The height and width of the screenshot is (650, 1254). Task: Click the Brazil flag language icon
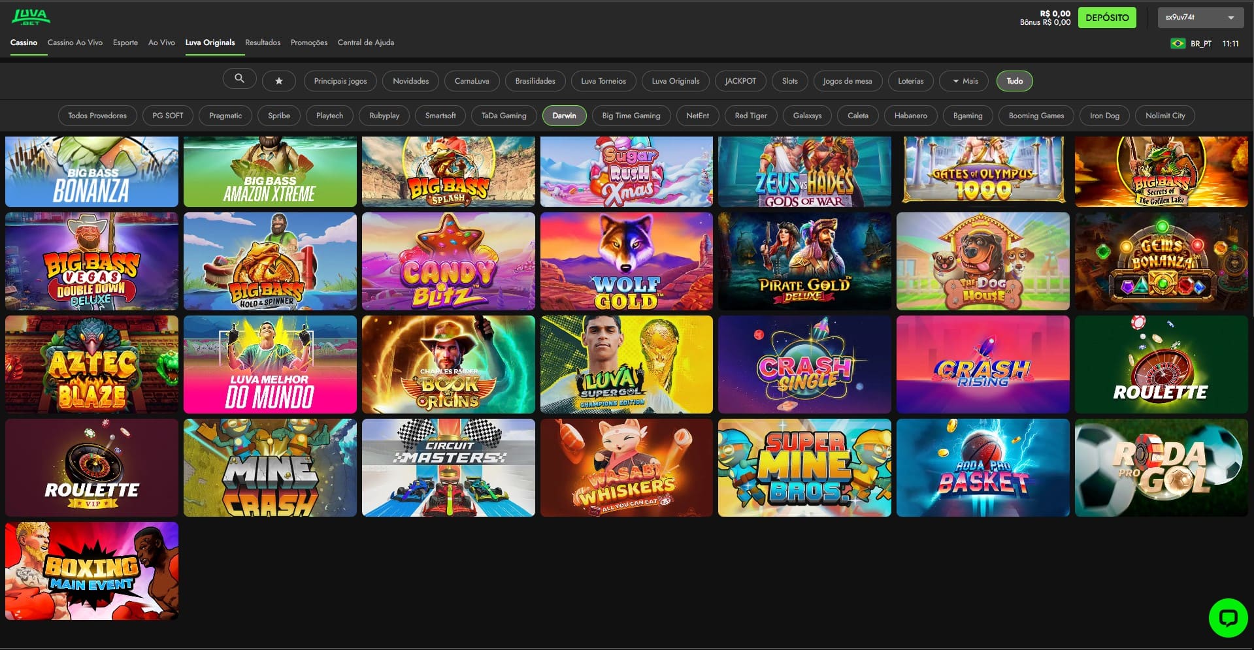tap(1178, 44)
